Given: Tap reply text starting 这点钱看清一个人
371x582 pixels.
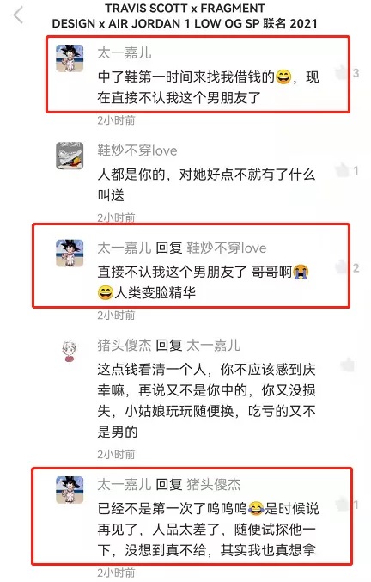Looking at the screenshot, I should tap(206, 401).
